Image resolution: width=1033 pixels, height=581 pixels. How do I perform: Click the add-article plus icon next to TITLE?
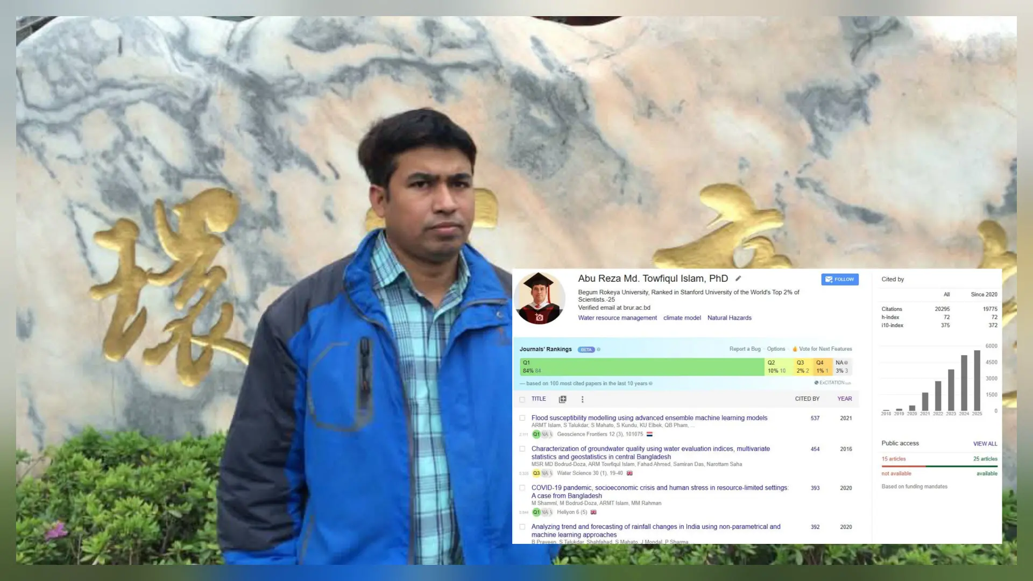(562, 399)
